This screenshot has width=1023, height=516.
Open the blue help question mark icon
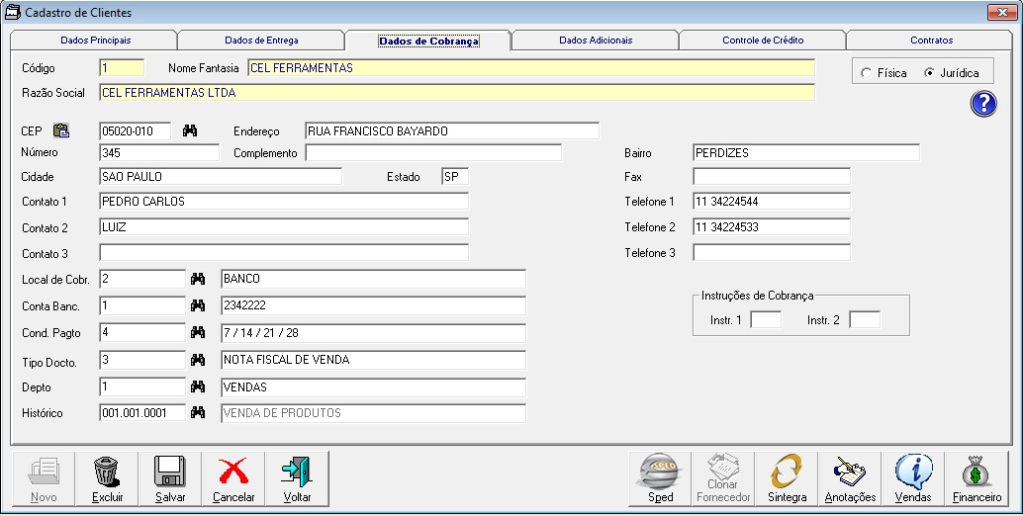(x=982, y=104)
